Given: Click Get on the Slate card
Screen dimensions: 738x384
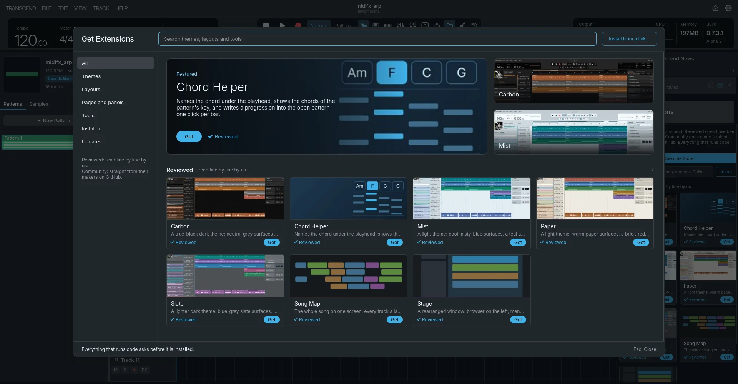Looking at the screenshot, I should pyautogui.click(x=272, y=320).
